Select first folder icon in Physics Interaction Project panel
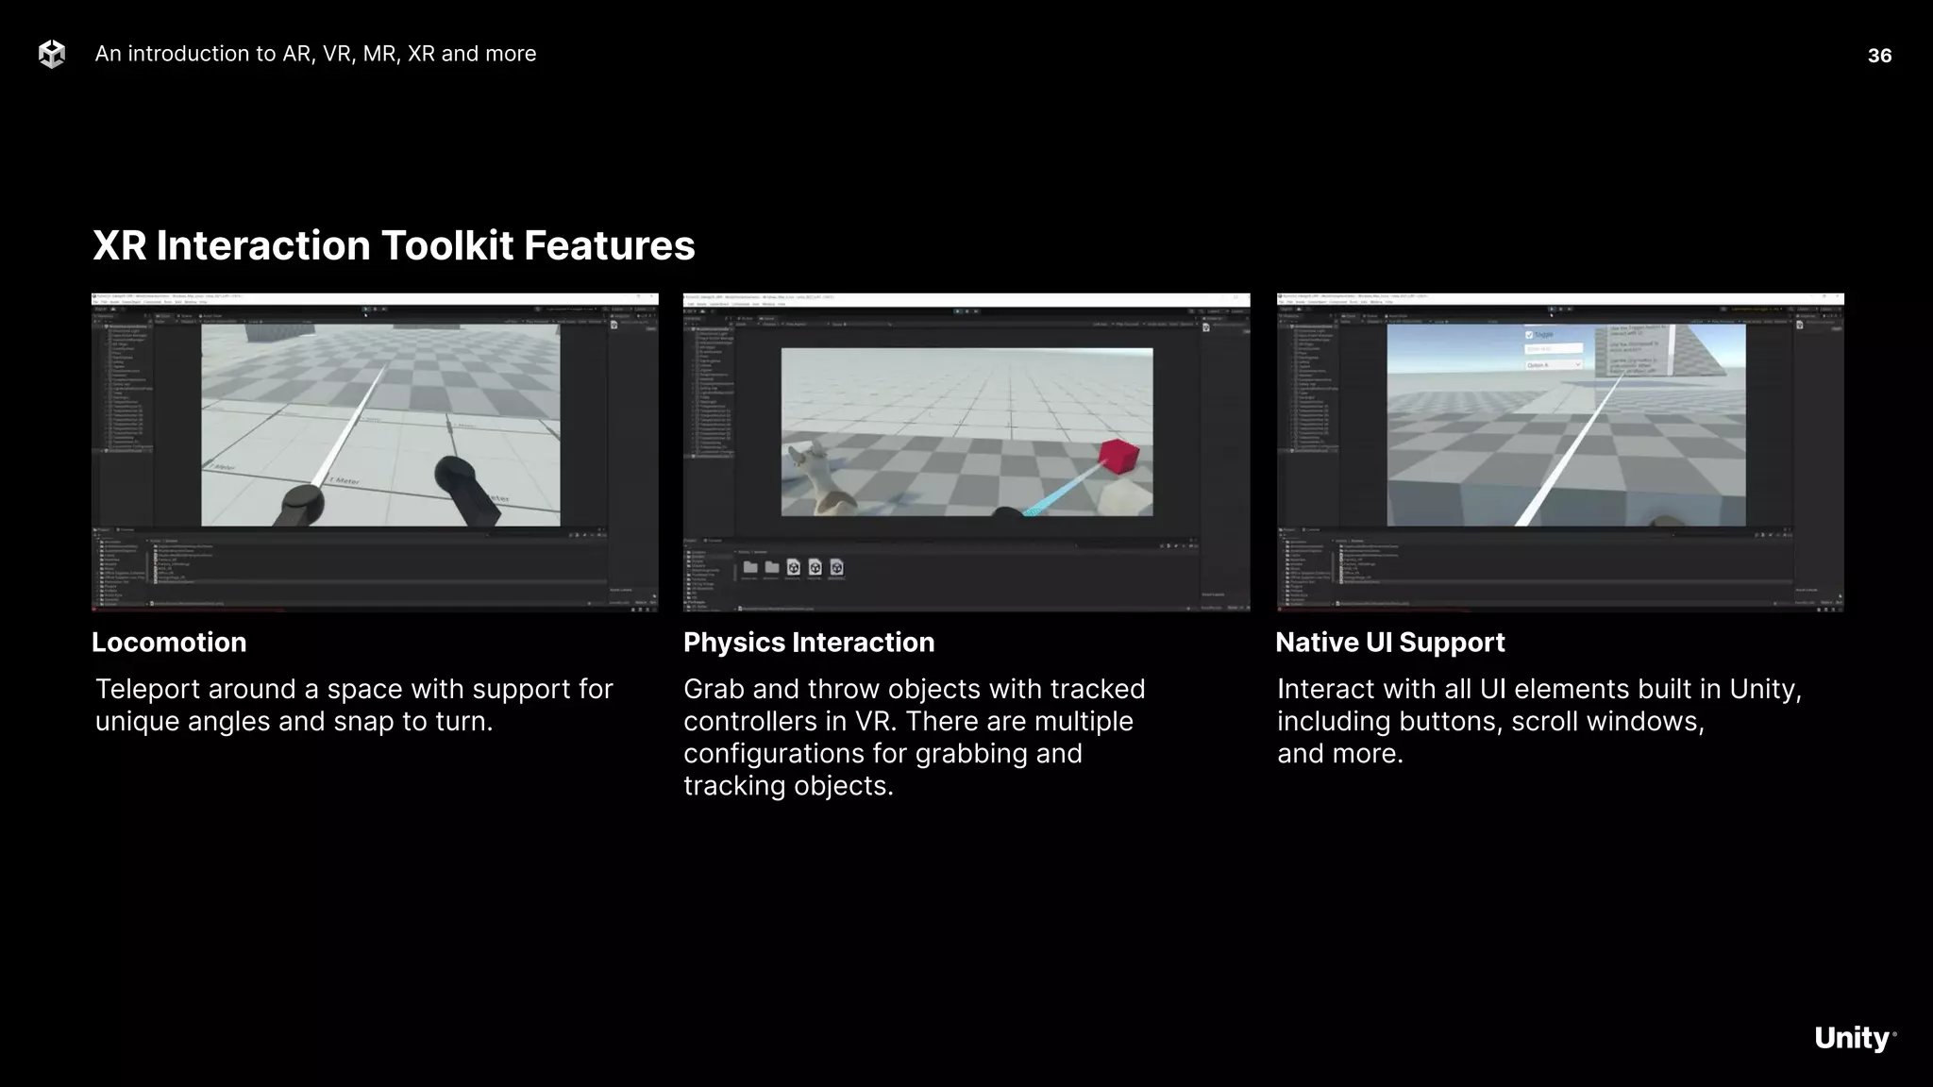1933x1087 pixels. (750, 567)
